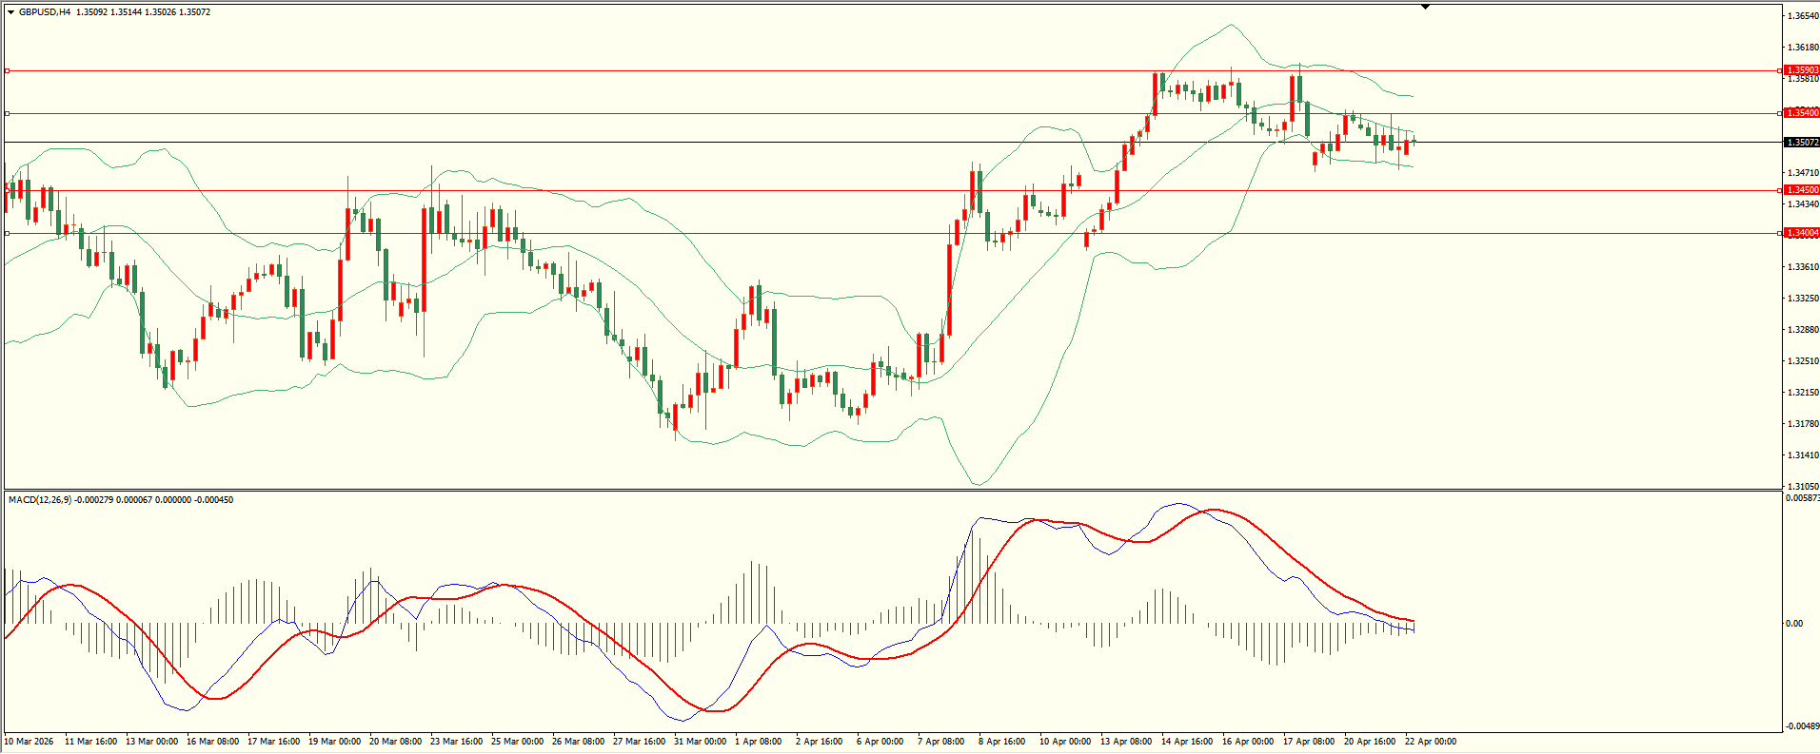Select the 1.34500 horizontal line left handle
Image resolution: width=1820 pixels, height=754 pixels.
pyautogui.click(x=8, y=190)
